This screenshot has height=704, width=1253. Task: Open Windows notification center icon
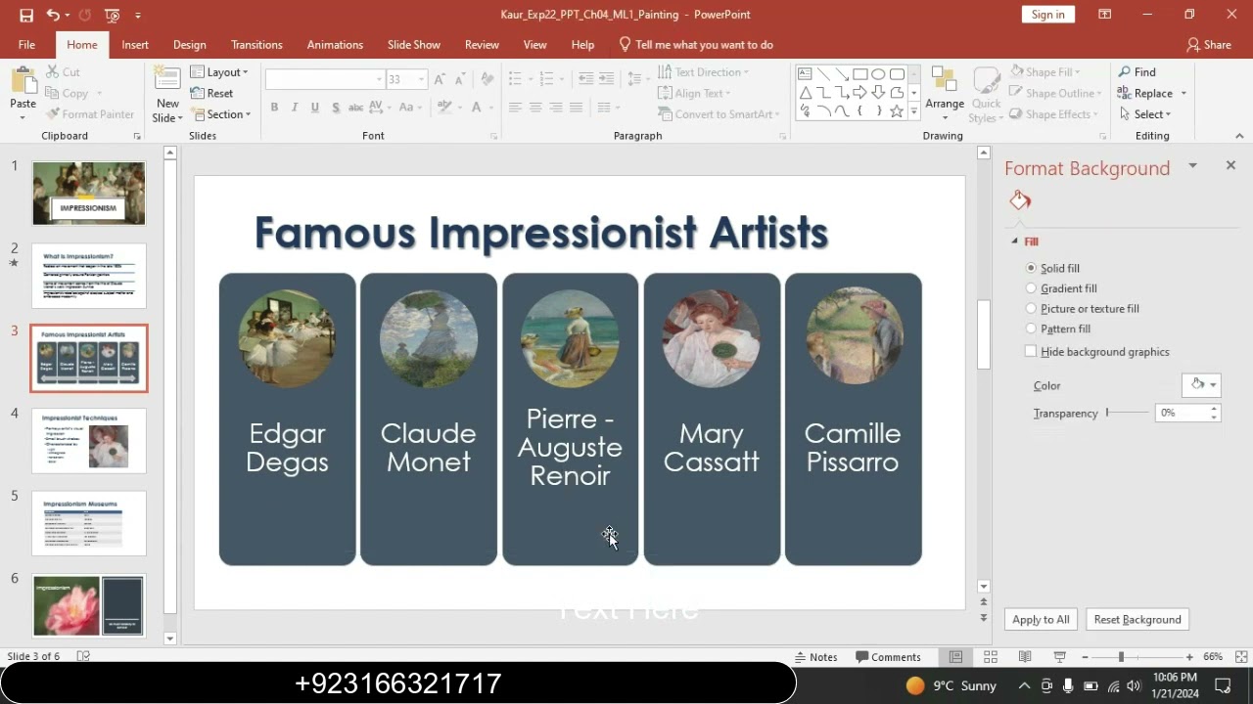1222,685
